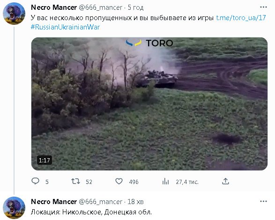The width and height of the screenshot is (275, 220).
Task: Open the '5 год' timestamp of first tweet
Action: coord(135,7)
